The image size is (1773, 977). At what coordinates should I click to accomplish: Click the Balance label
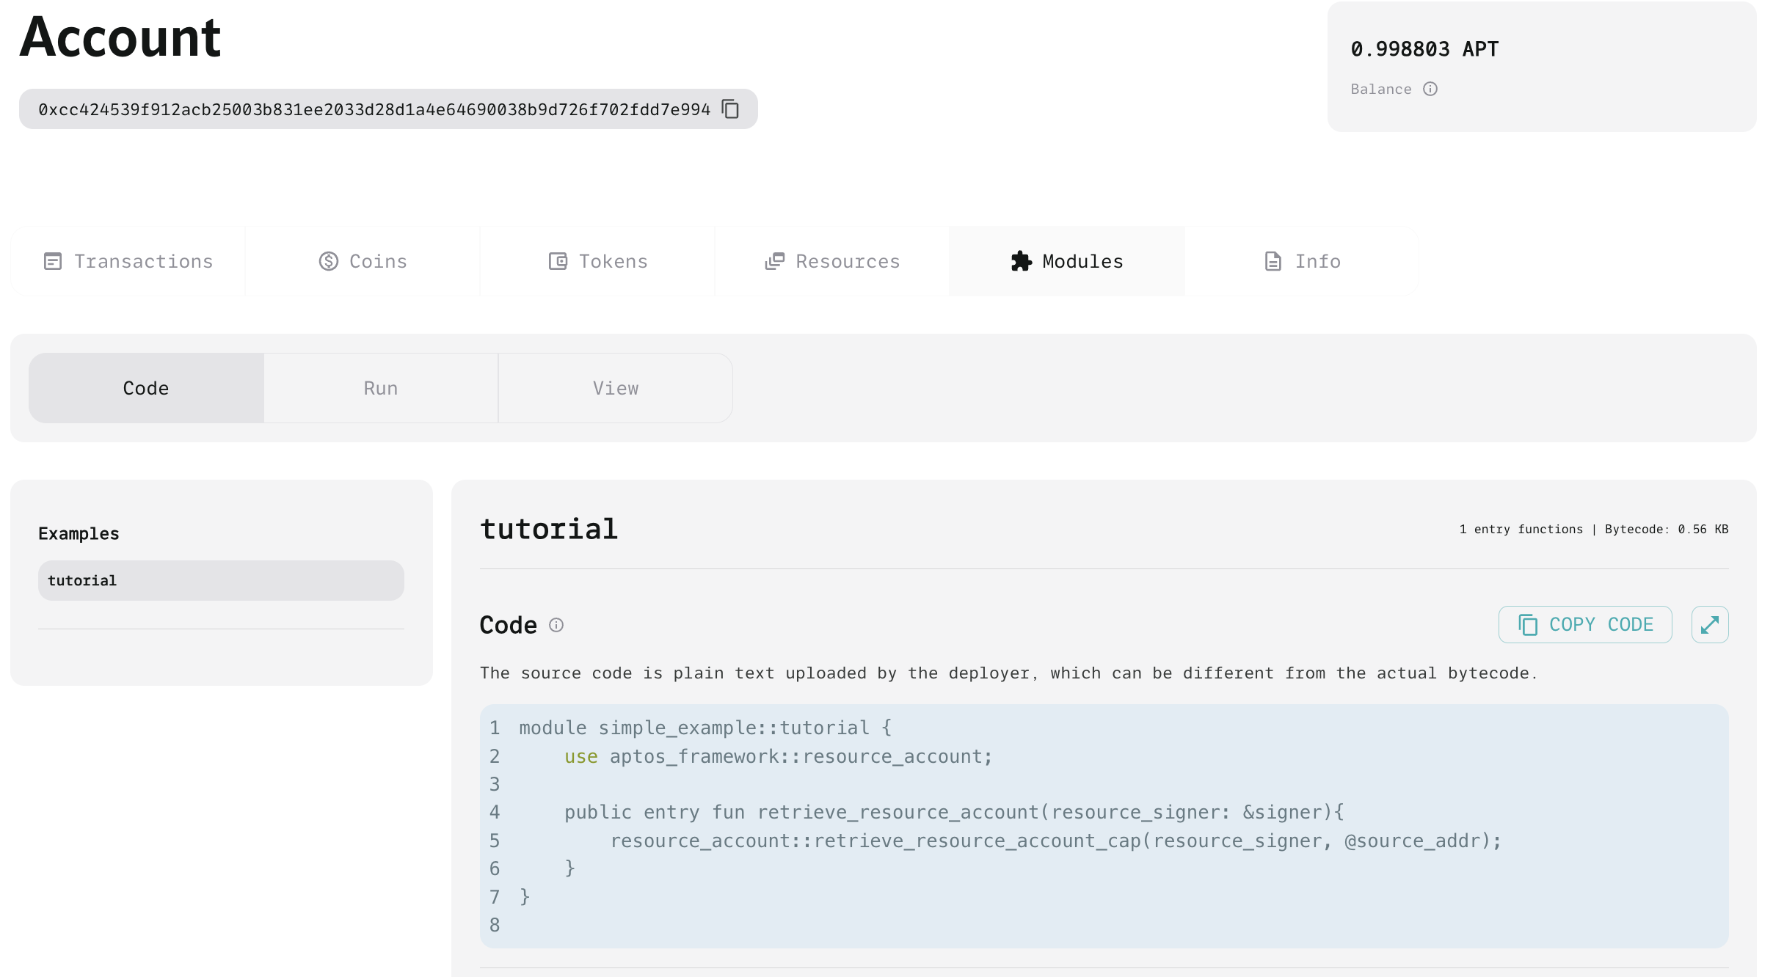coord(1381,89)
